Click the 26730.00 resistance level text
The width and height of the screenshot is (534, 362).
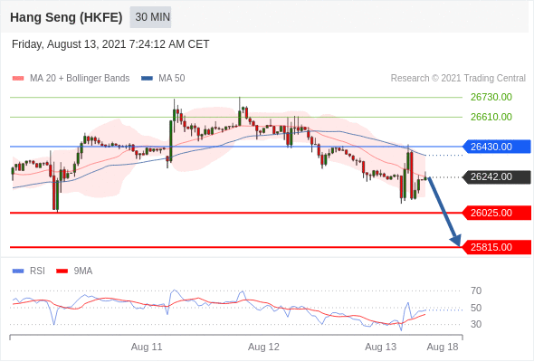491,98
